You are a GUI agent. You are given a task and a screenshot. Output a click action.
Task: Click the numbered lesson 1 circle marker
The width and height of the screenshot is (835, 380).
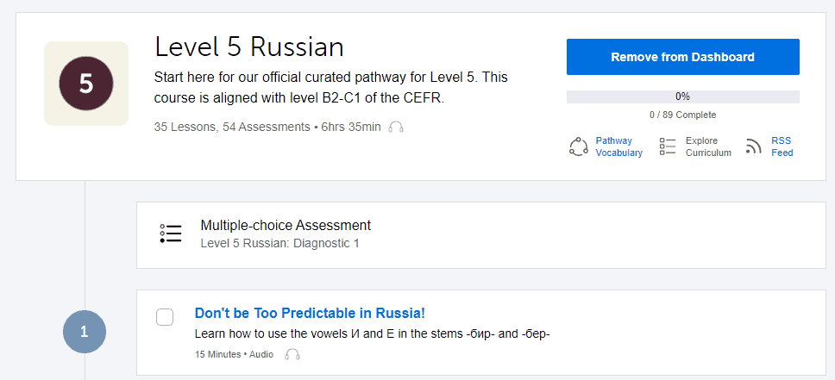[x=84, y=332]
